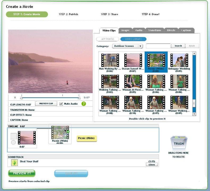210x191 pixels.
Task: Click the green Preview It! button
Action: pyautogui.click(x=22, y=173)
